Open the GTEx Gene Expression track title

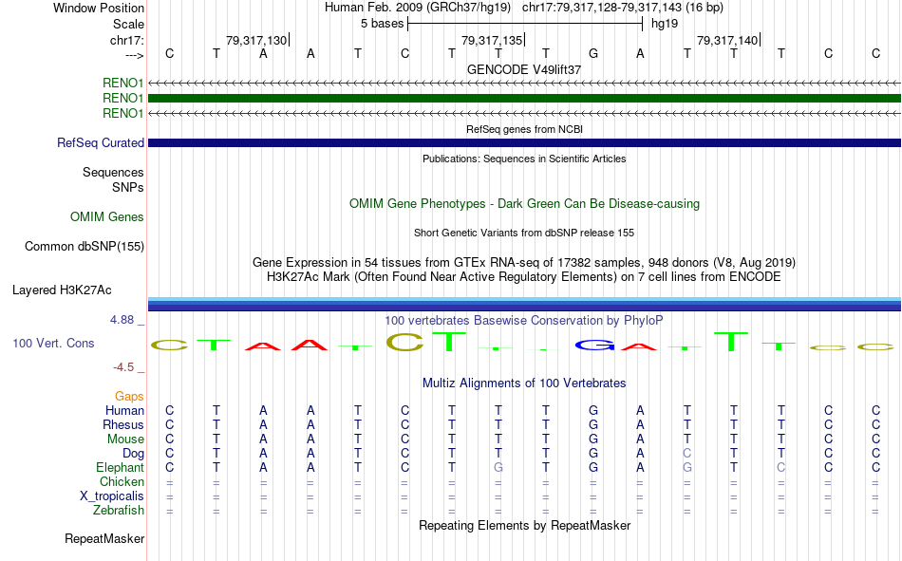coord(524,263)
